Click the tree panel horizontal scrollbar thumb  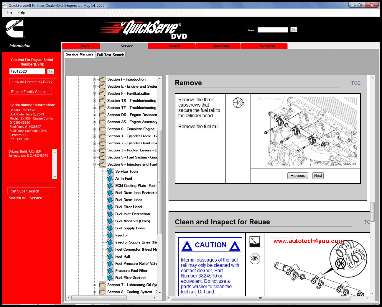click(99, 298)
